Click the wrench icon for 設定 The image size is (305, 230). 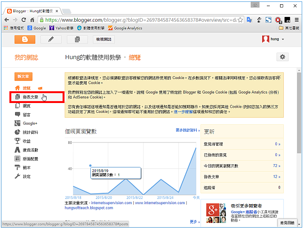tap(17, 176)
